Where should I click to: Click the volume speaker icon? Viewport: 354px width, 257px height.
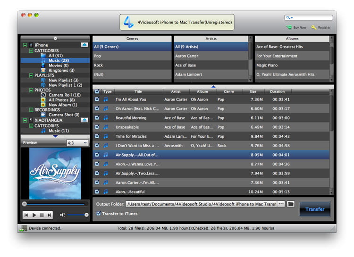point(62,215)
